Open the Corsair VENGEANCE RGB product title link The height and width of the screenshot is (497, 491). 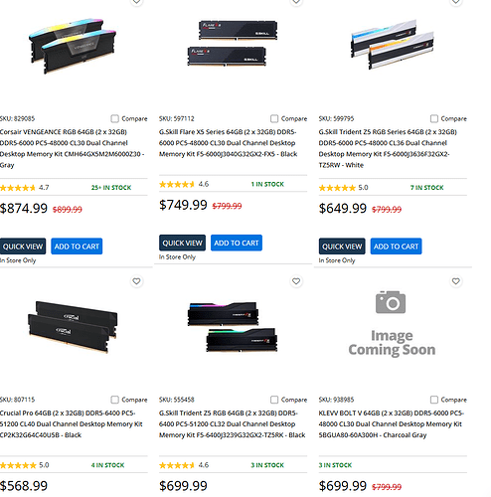(72, 148)
